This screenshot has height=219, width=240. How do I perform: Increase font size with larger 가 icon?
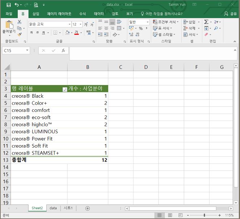(86, 24)
